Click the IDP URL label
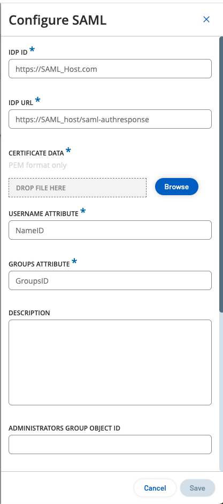Viewport: 223px width, 504px height. tap(21, 103)
